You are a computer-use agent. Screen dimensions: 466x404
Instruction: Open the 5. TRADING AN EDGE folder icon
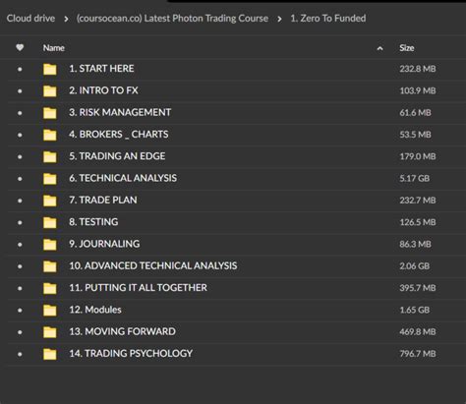pyautogui.click(x=50, y=156)
